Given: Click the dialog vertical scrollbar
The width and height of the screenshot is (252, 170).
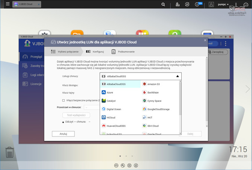Looking at the screenshot, I should tap(207, 90).
